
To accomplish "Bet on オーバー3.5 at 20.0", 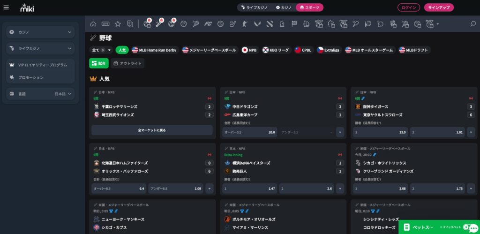I will tap(249, 132).
